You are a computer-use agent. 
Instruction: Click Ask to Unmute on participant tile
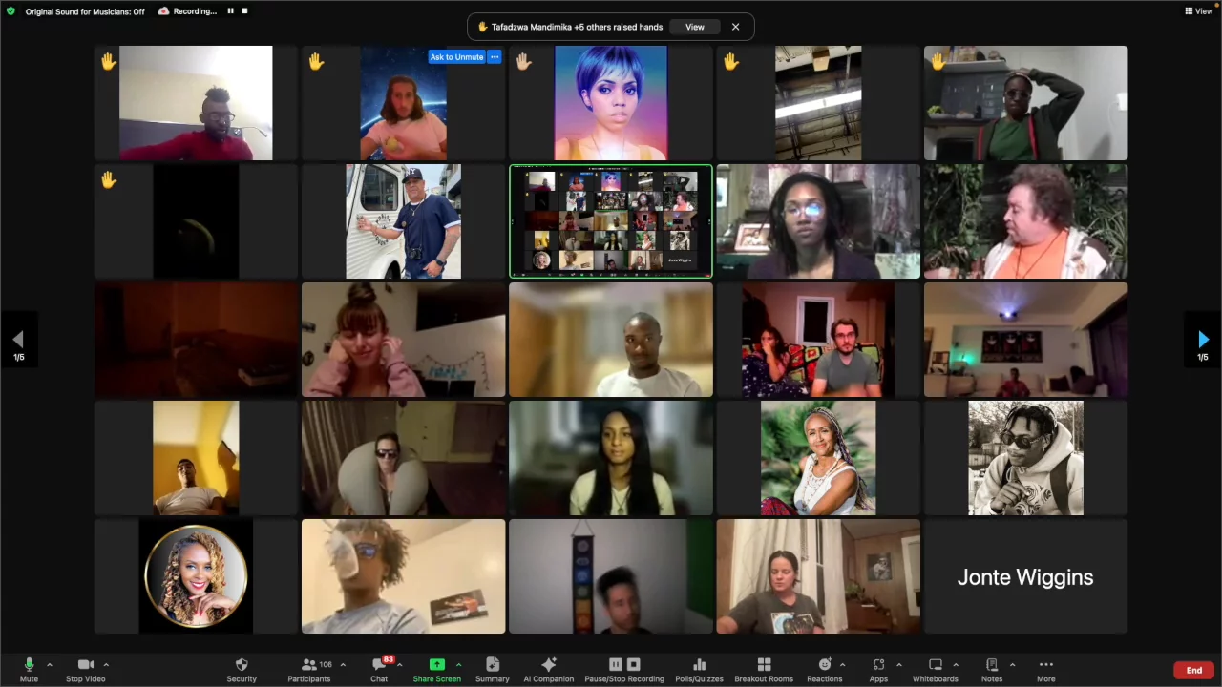[x=456, y=57]
